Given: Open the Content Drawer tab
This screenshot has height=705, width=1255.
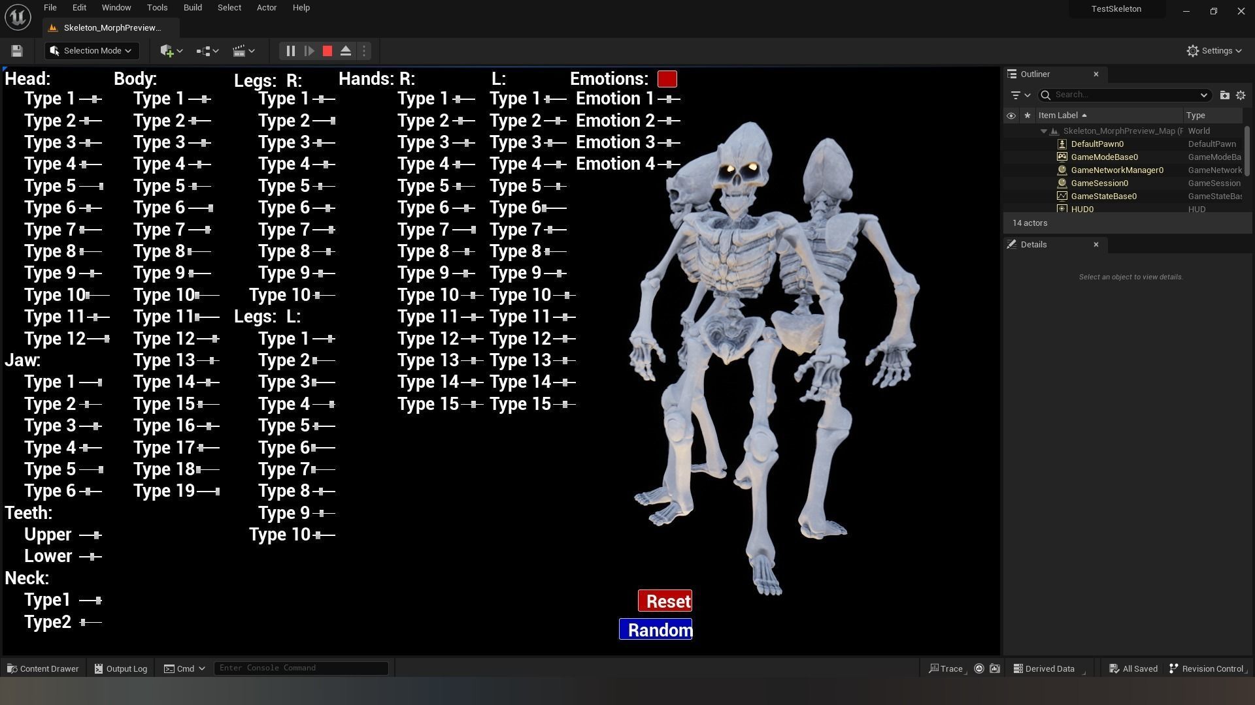Looking at the screenshot, I should tap(42, 668).
